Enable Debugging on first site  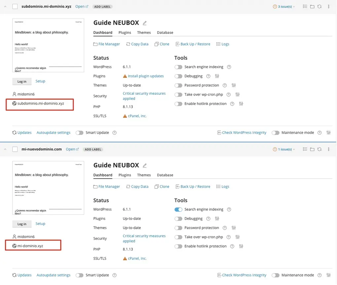coord(178,76)
